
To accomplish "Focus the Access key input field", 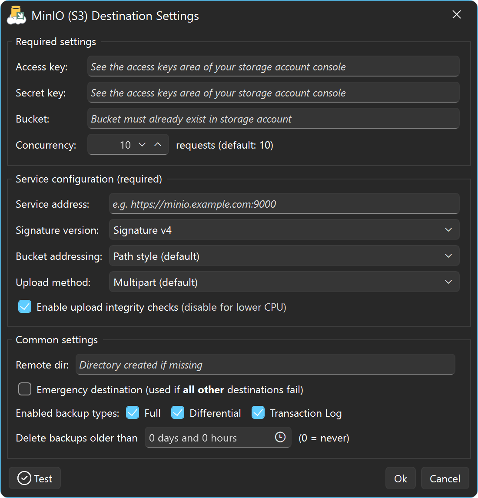I will click(273, 66).
